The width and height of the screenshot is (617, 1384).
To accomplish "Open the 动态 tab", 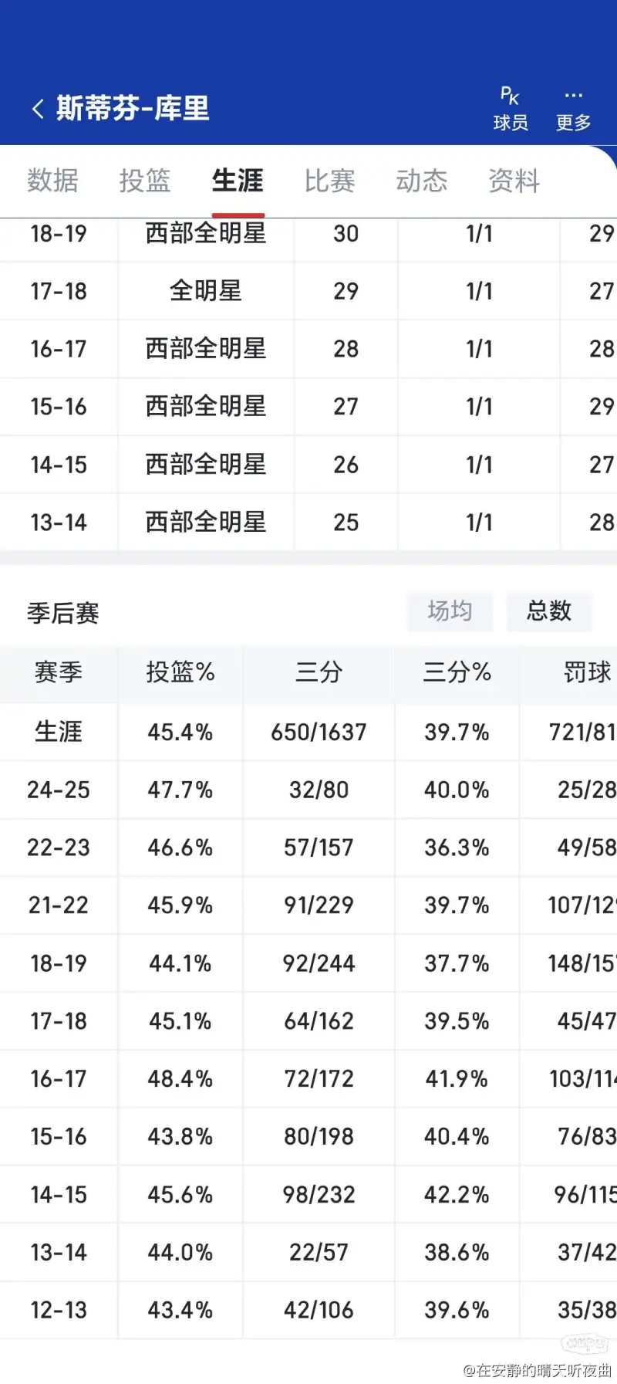I will point(422,181).
